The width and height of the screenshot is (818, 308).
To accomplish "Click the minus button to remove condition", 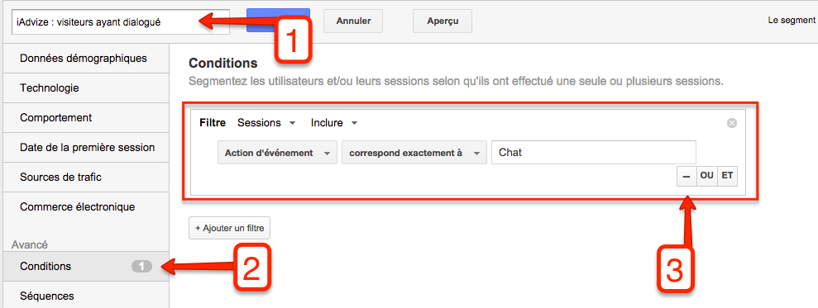I will 686,176.
